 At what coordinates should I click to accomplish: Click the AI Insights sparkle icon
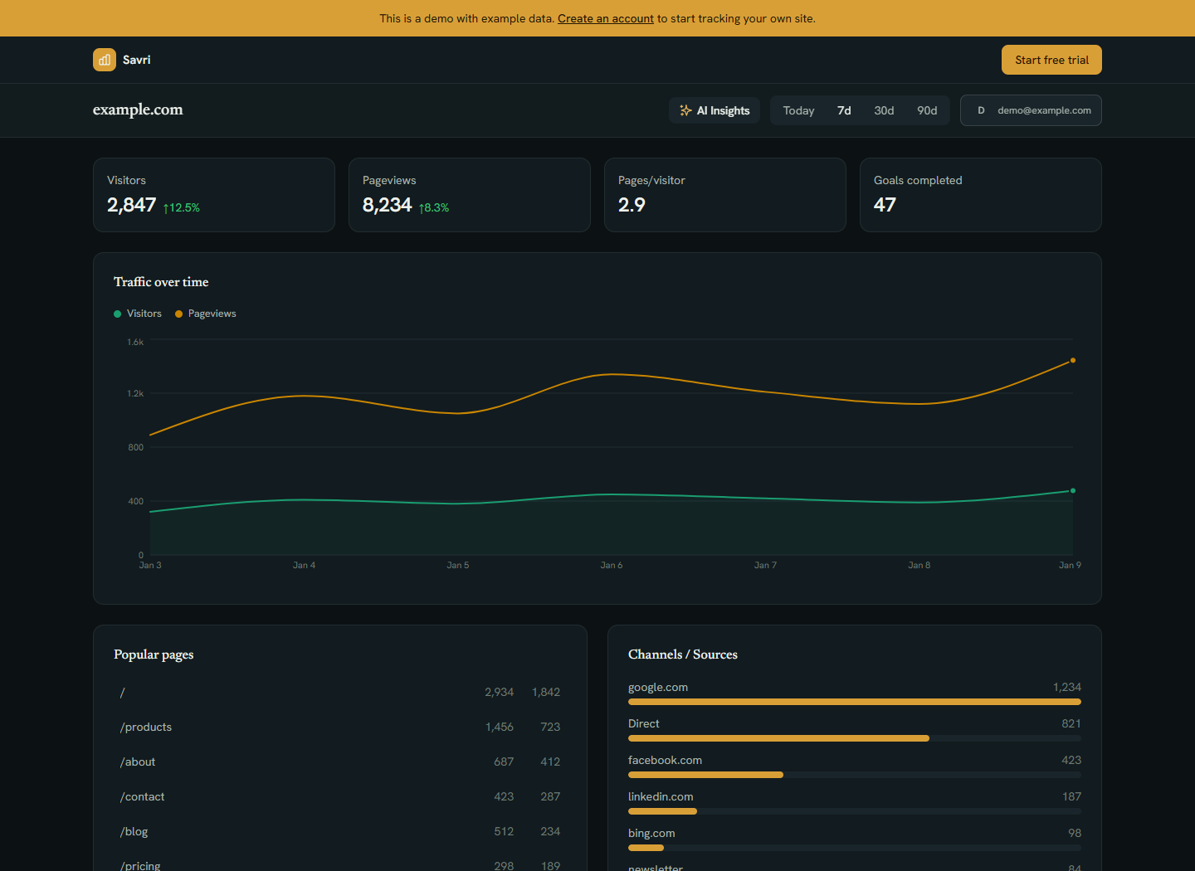pos(685,110)
